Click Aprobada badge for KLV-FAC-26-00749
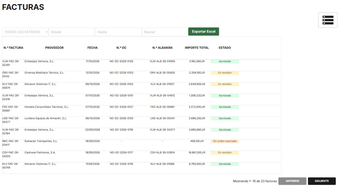339x190 pixels. (x=225, y=164)
